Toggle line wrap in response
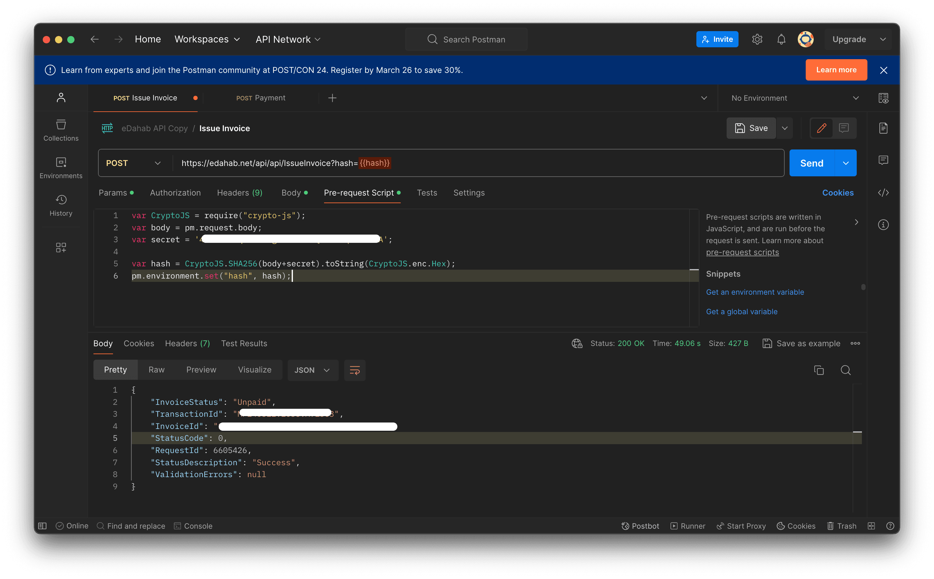The height and width of the screenshot is (579, 934). coord(355,370)
